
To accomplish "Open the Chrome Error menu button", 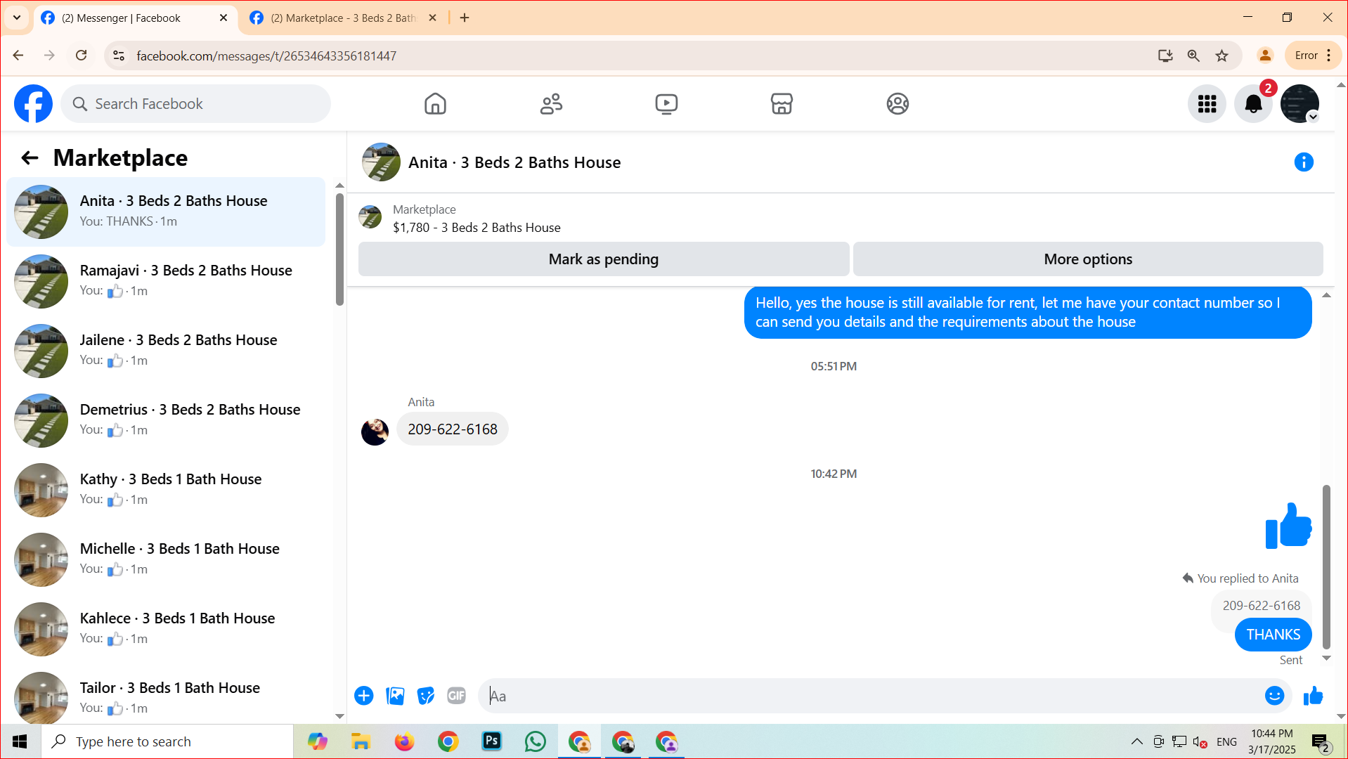I will [x=1313, y=56].
